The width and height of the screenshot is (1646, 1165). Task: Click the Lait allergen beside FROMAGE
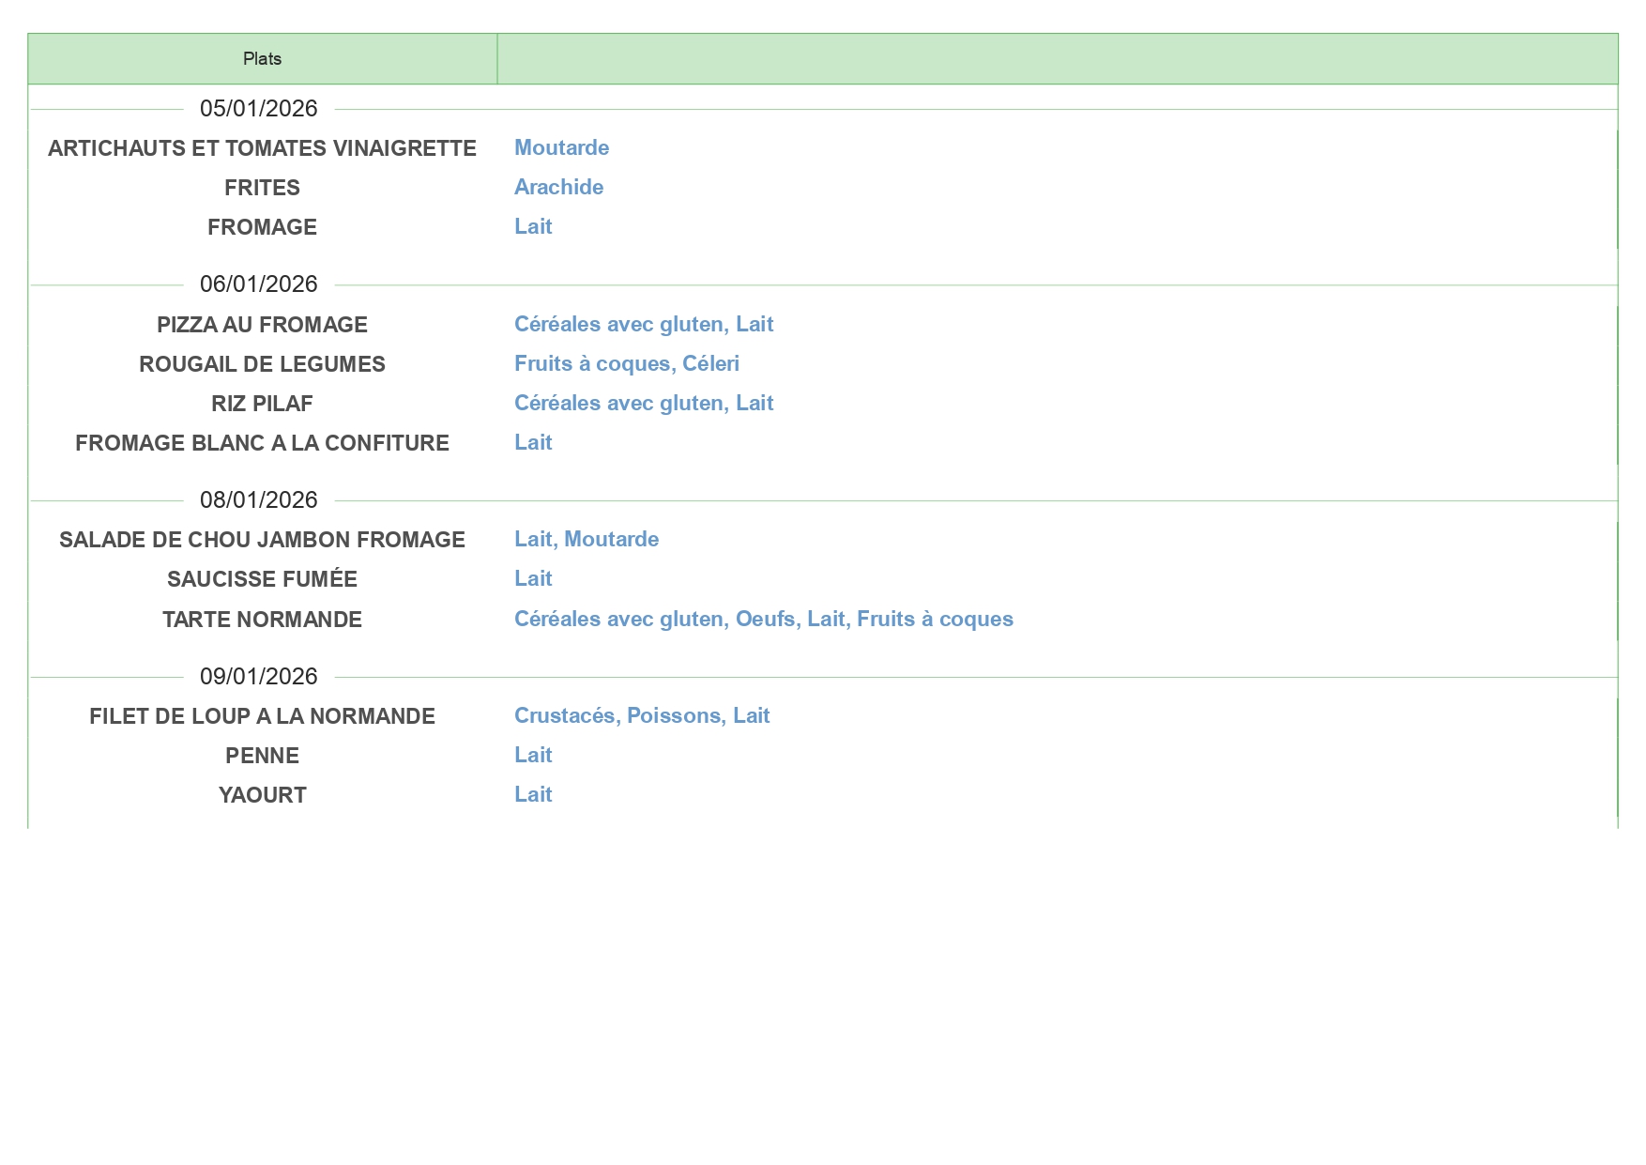pos(533,227)
